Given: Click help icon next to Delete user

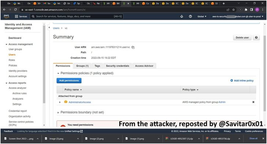Looking at the screenshot, I should [x=256, y=37].
